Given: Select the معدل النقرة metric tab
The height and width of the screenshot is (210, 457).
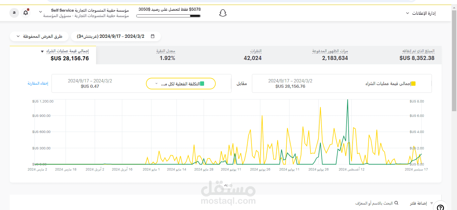Looking at the screenshot, I should pos(166,51).
